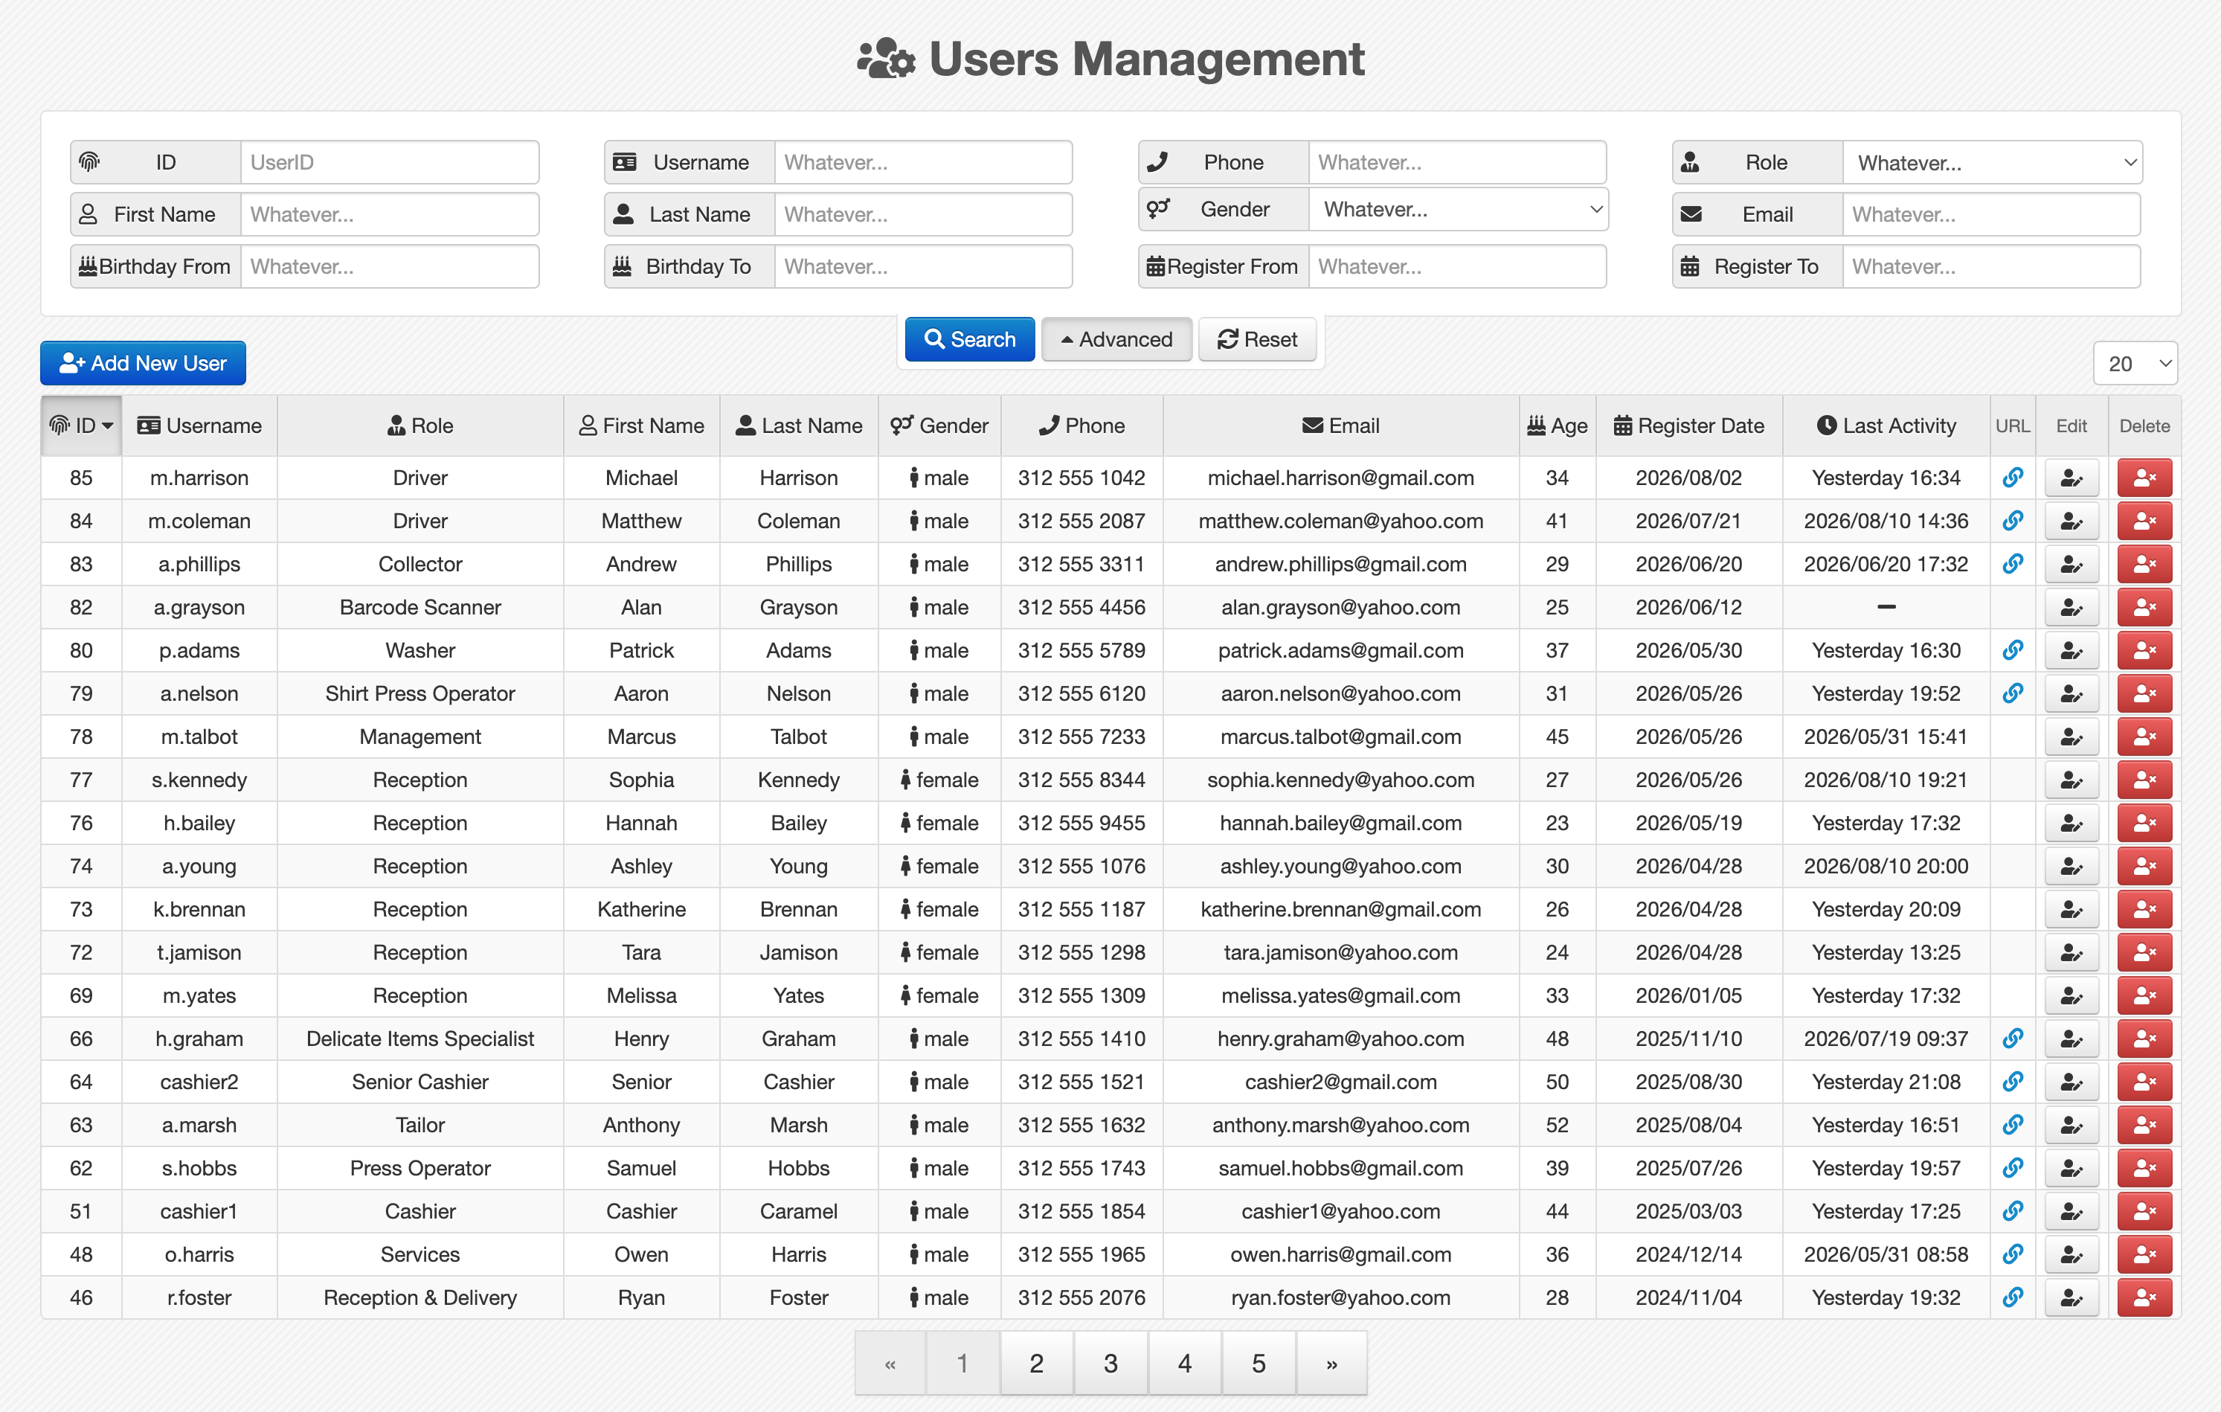2221x1412 pixels.
Task: Select role Delicate Items Specialist
Action: [420, 1039]
